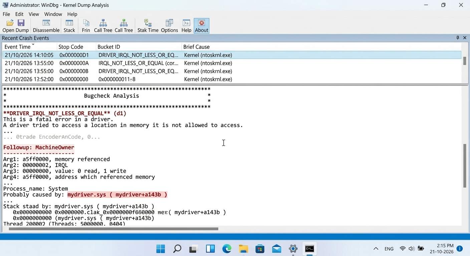Open Task View on the taskbar

click(194, 249)
